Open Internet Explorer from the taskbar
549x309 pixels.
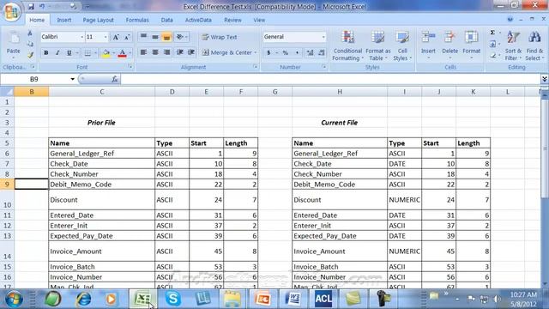(84, 299)
